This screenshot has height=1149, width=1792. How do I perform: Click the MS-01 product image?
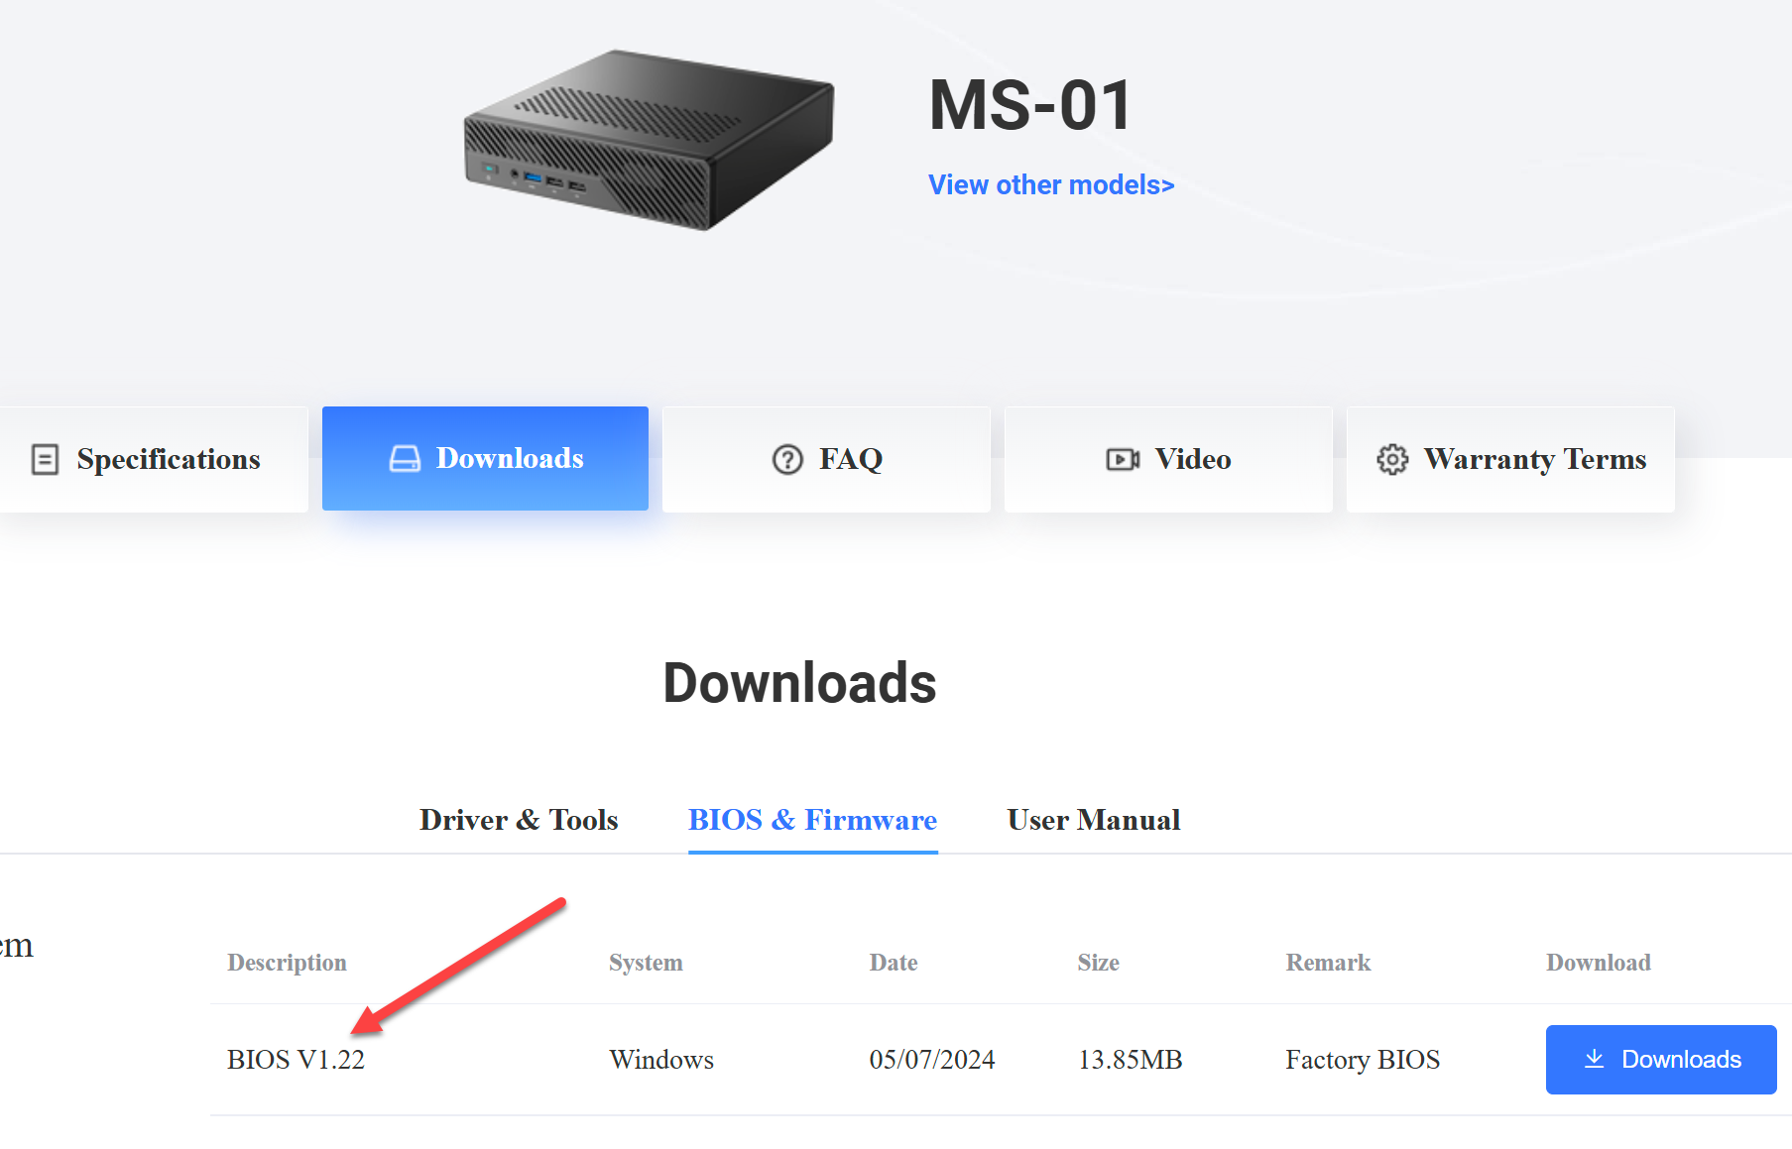pos(650,140)
